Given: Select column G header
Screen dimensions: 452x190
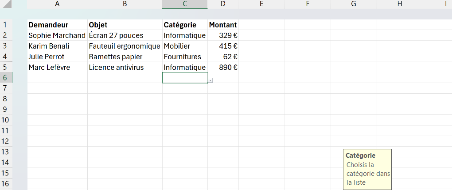Looking at the screenshot, I should (354, 4).
